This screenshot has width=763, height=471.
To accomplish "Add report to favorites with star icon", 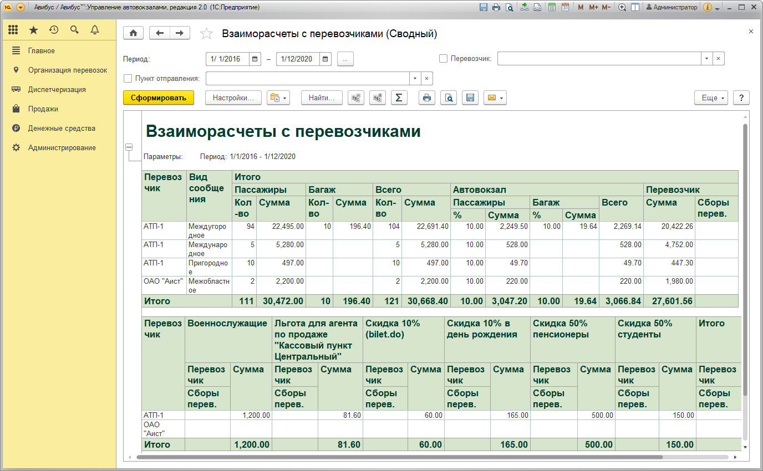I will pos(206,34).
